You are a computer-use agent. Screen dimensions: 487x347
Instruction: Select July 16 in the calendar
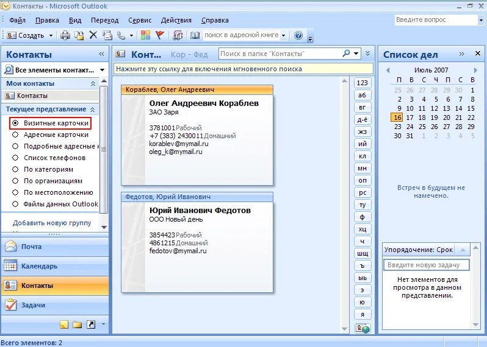[397, 117]
